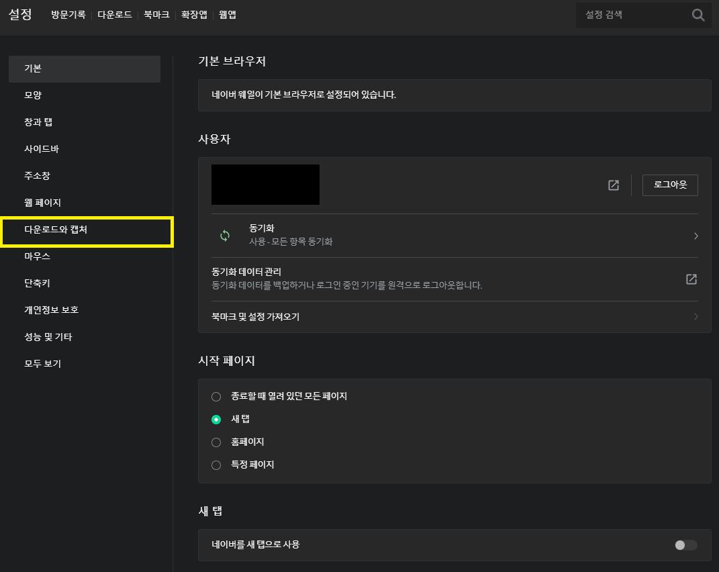
Task: Click the 로그아웃 button
Action: [x=669, y=185]
